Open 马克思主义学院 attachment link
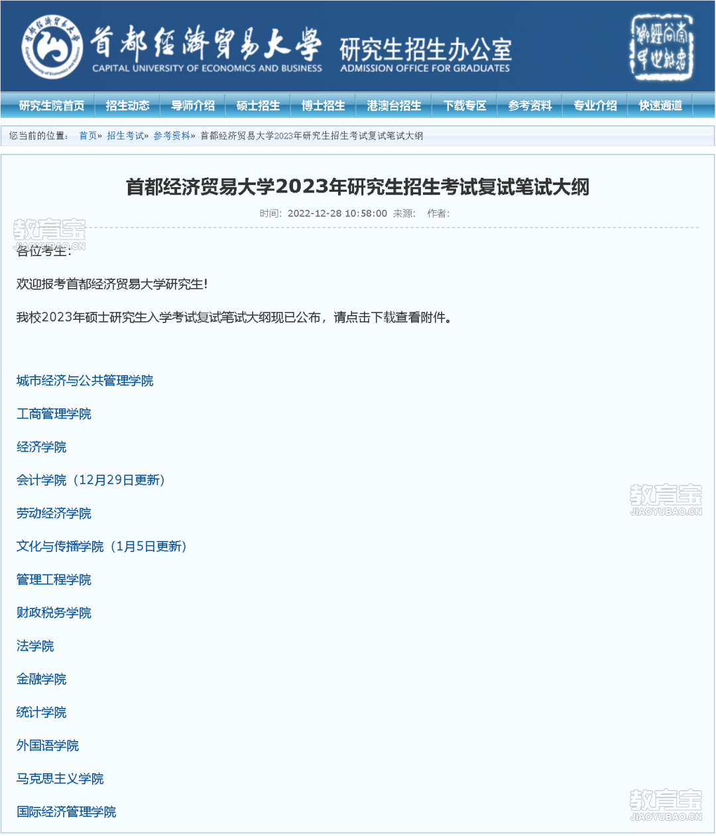The height and width of the screenshot is (836, 716). pos(60,779)
